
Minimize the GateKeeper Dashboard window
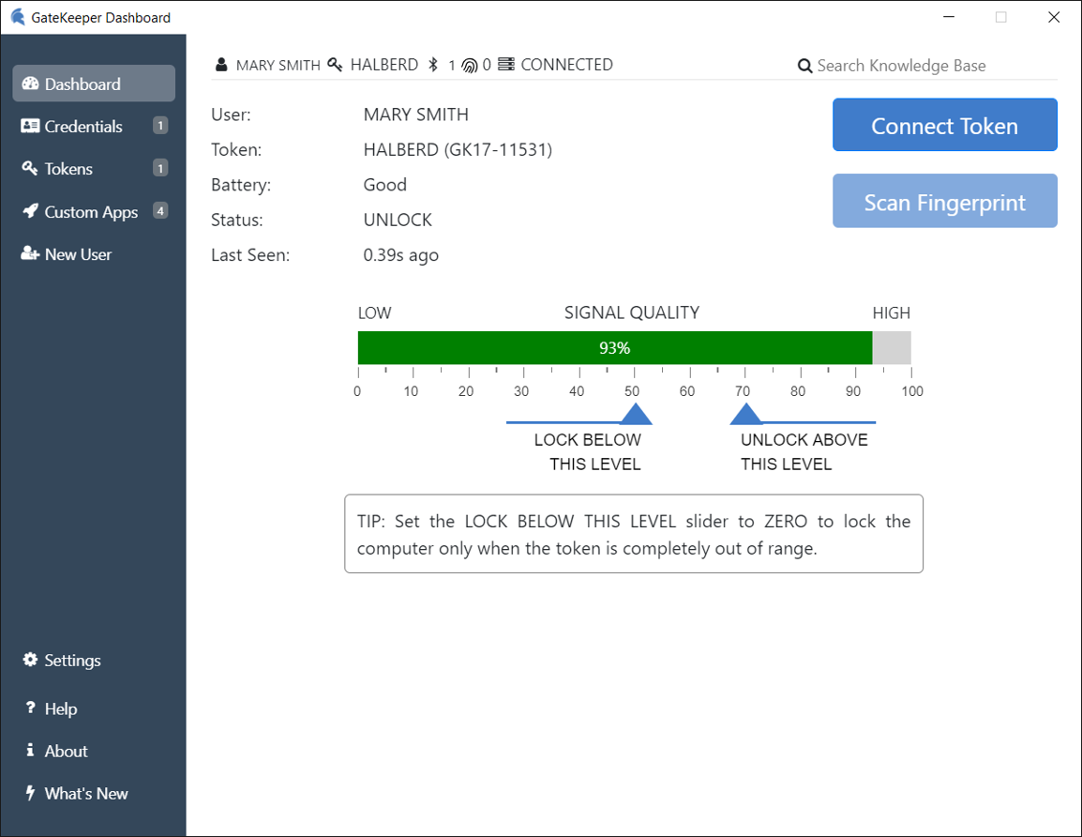(949, 17)
